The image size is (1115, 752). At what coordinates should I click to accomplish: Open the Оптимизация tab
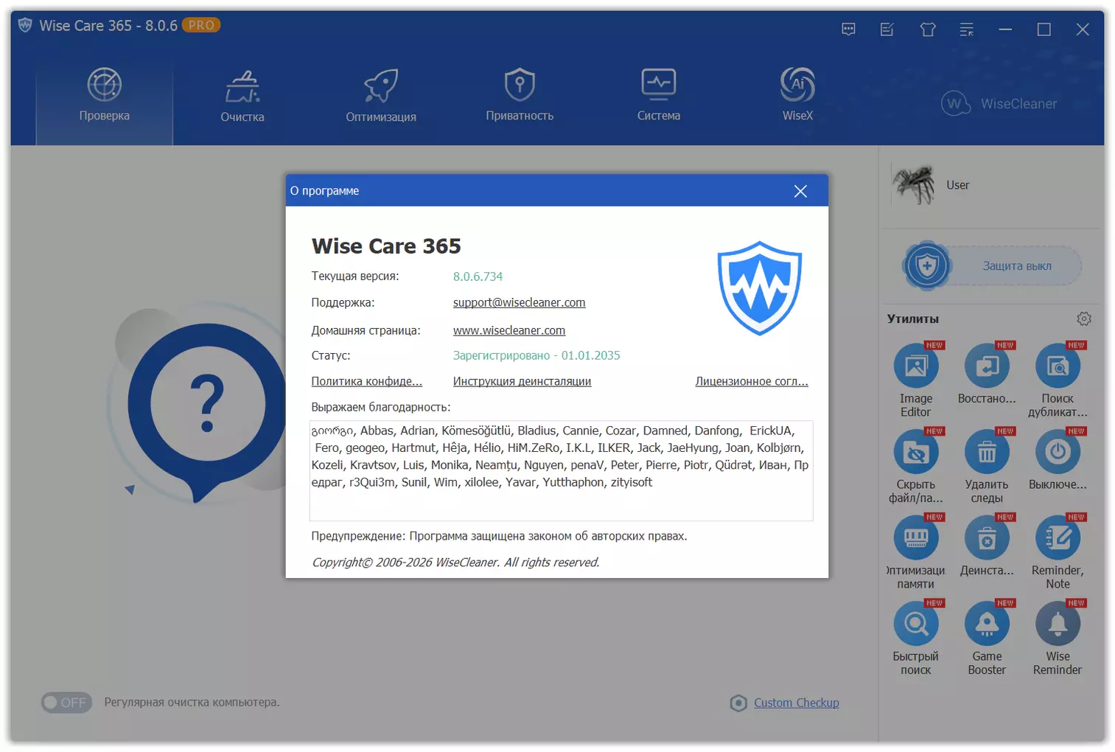(381, 95)
